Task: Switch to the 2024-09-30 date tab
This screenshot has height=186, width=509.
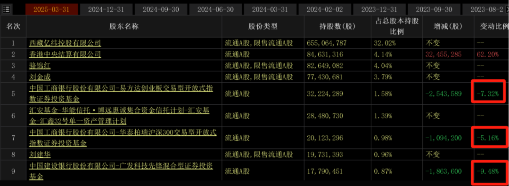Action: click(x=160, y=9)
